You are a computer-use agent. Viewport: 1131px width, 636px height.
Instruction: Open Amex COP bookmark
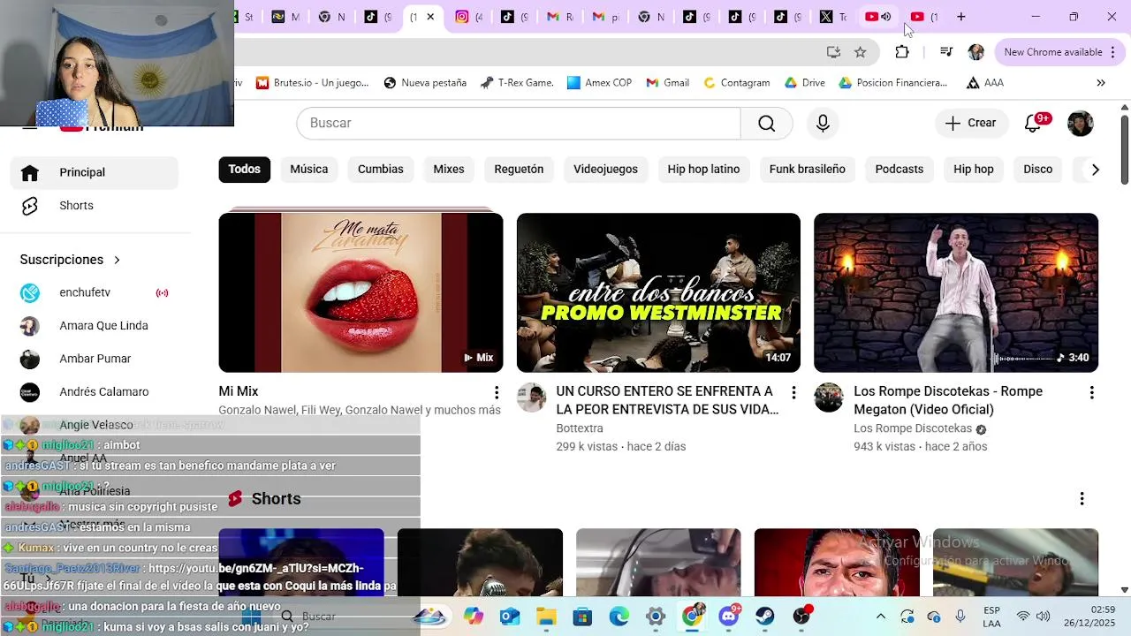(599, 83)
